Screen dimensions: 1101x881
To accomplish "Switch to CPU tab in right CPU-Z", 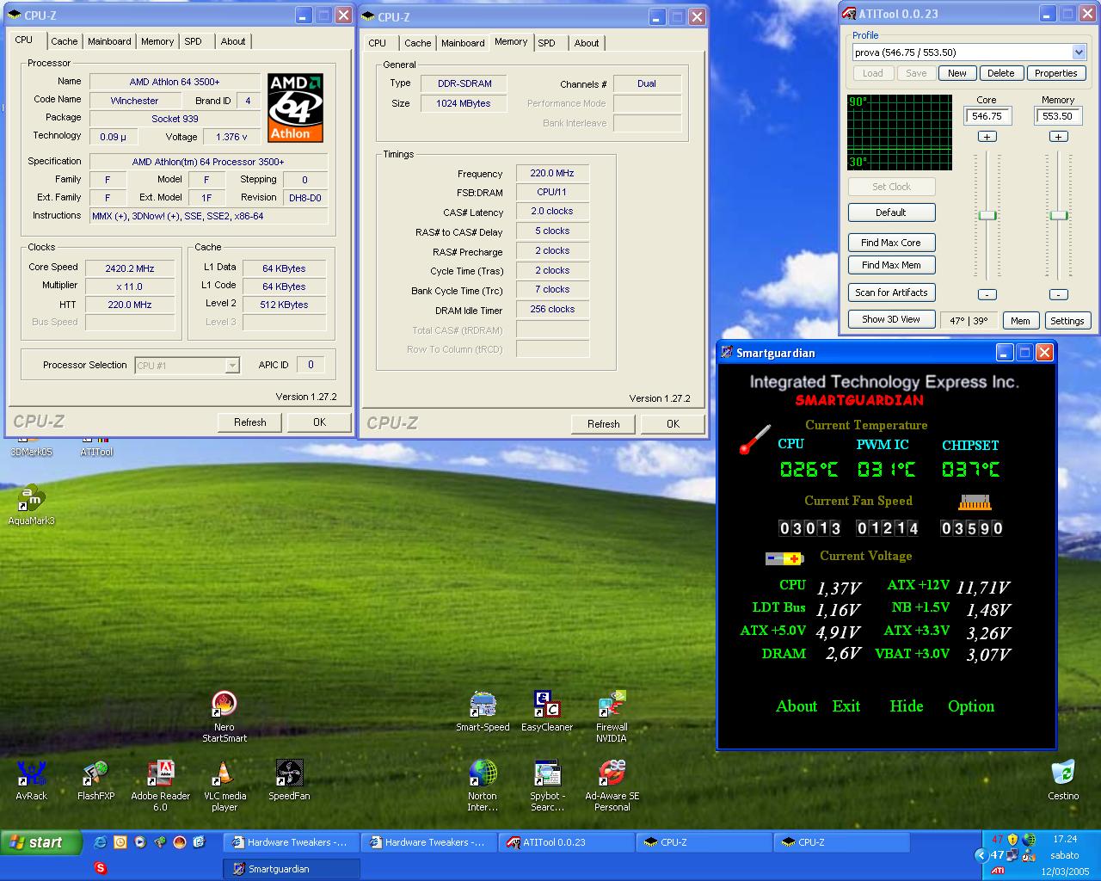I will click(x=378, y=43).
